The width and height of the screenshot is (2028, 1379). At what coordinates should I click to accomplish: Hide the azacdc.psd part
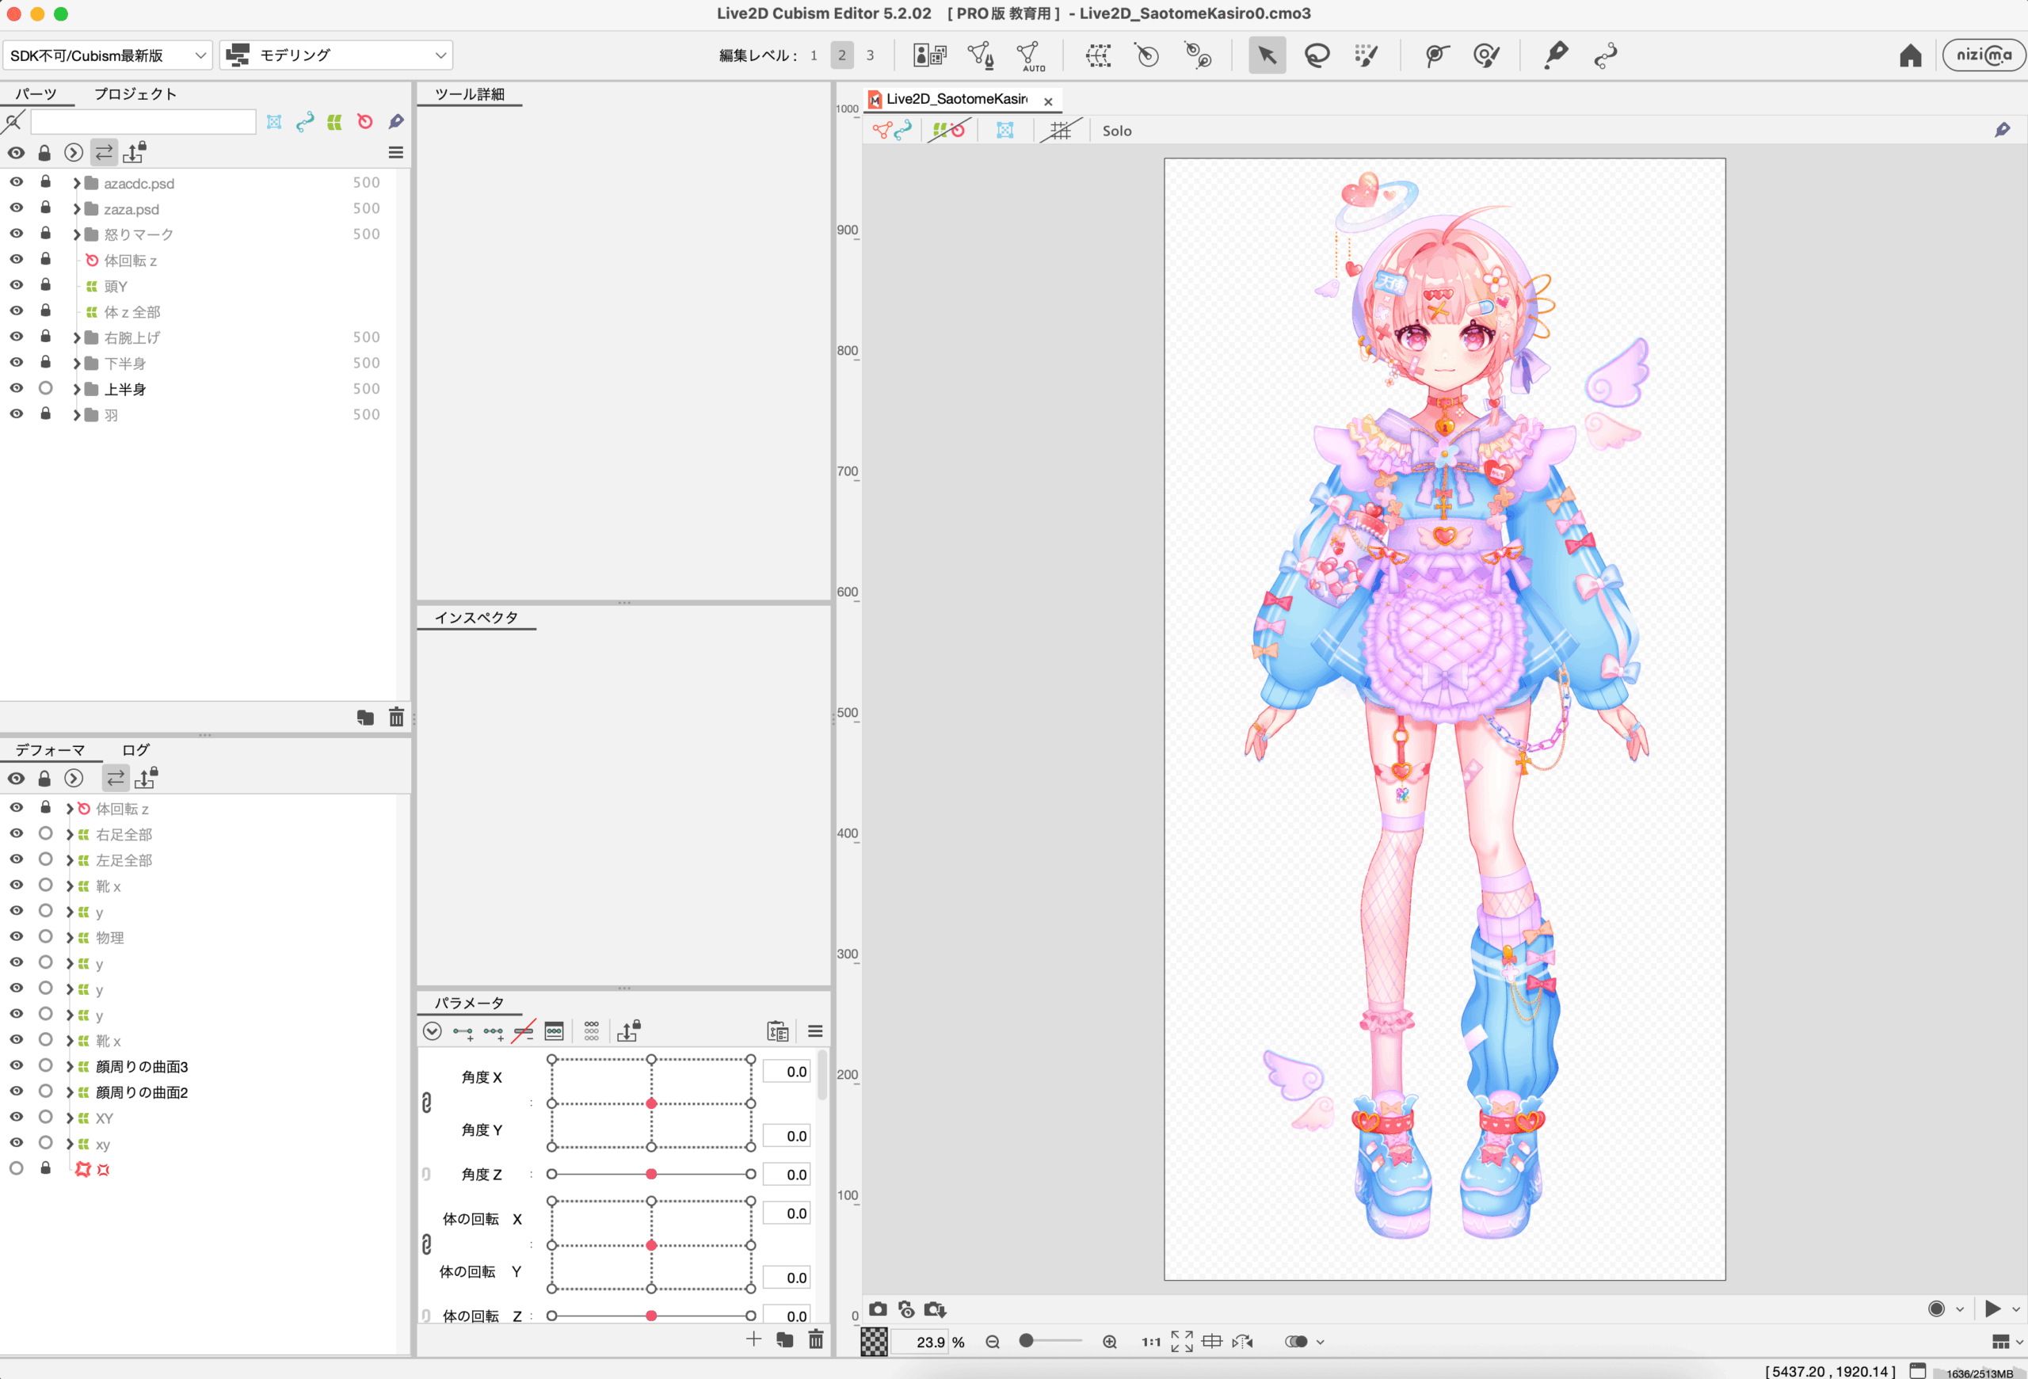click(x=17, y=181)
